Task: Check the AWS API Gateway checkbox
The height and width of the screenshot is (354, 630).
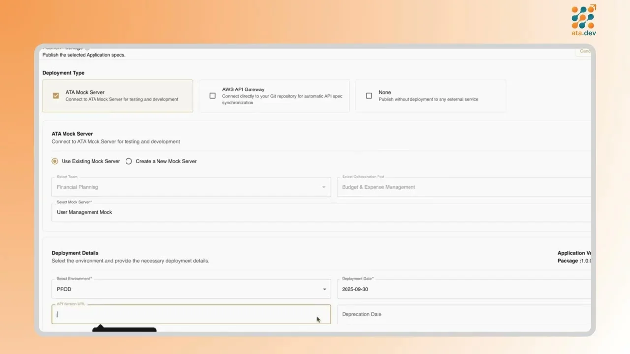Action: point(212,96)
